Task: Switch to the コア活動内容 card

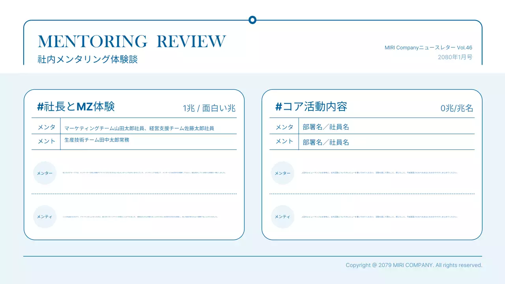Action: click(x=372, y=164)
